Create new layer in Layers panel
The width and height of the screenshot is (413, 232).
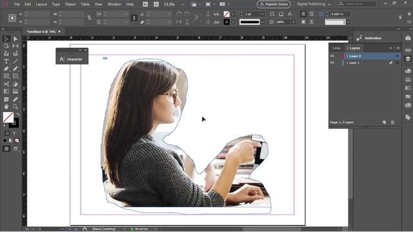pos(385,122)
